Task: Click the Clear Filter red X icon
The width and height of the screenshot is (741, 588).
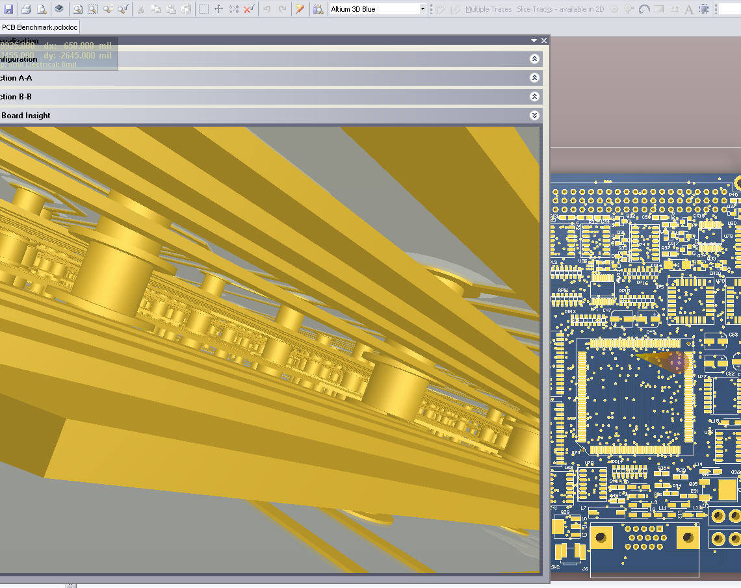Action: (x=249, y=8)
